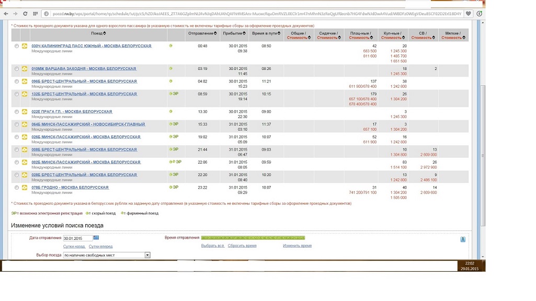This screenshot has height=301, width=536.
Task: Open the calendar icon beside departure date
Action: [96, 238]
